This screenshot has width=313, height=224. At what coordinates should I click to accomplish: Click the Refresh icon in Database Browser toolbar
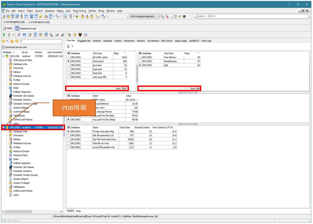4,35
